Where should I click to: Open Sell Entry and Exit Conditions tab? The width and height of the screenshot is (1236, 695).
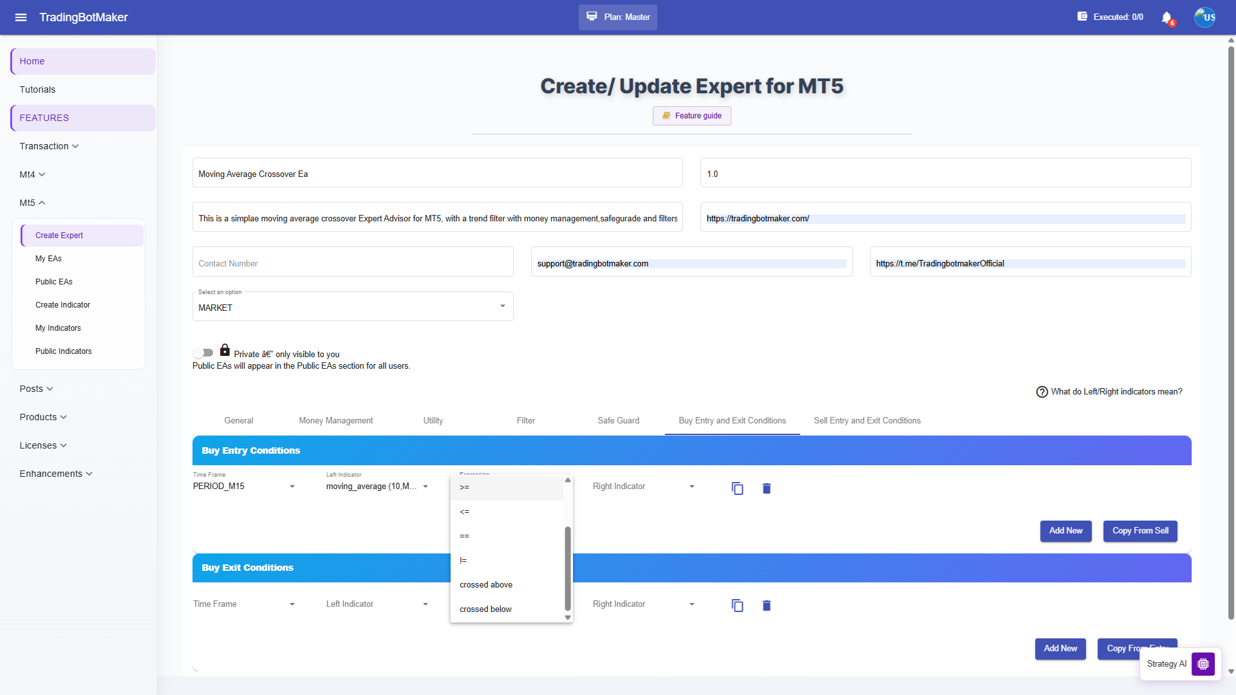867,421
